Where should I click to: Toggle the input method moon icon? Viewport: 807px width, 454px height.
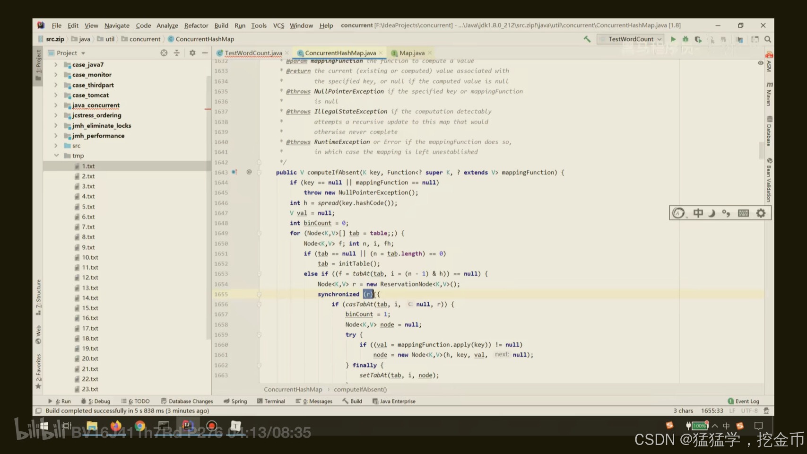coord(712,213)
